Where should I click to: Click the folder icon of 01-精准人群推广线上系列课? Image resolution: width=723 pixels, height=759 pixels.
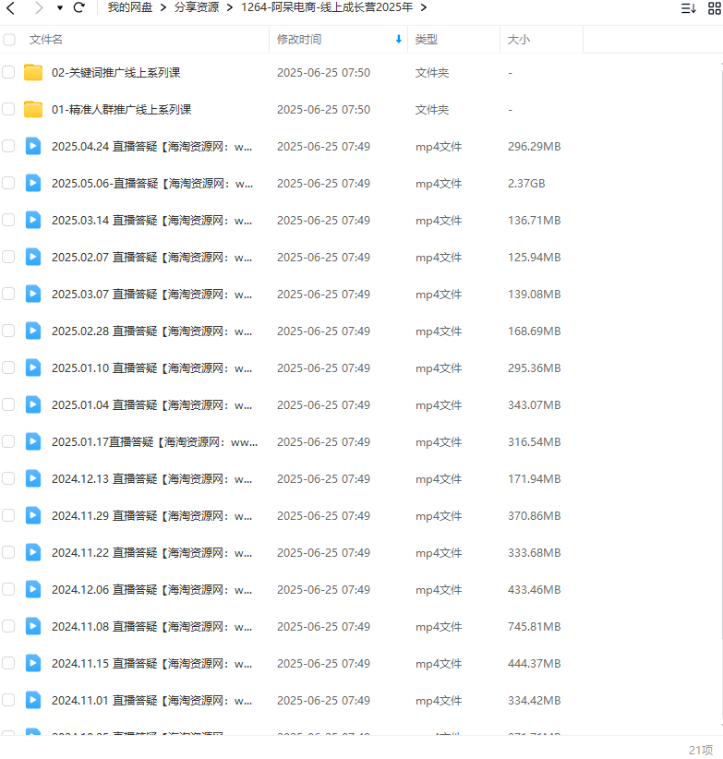33,109
